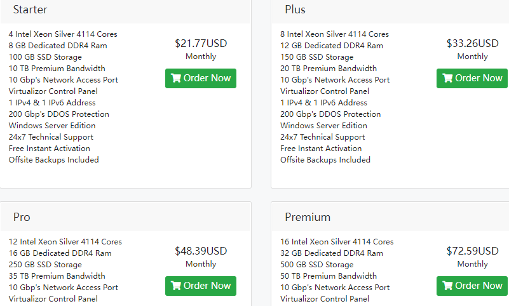Image resolution: width=509 pixels, height=306 pixels.
Task: Click Pro plan's 16 GB Dedicated DDR4 Ram
Action: click(60, 253)
